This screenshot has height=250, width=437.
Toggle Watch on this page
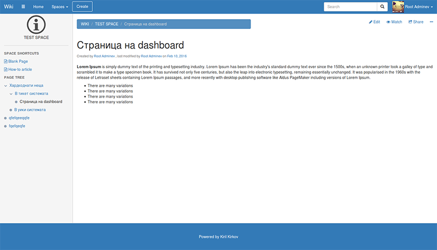[394, 22]
